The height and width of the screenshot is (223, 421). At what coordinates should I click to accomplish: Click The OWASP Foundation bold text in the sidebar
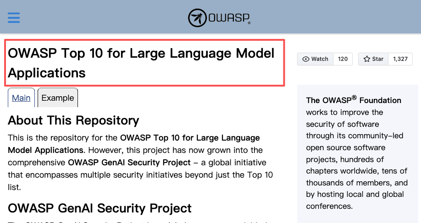pos(354,100)
